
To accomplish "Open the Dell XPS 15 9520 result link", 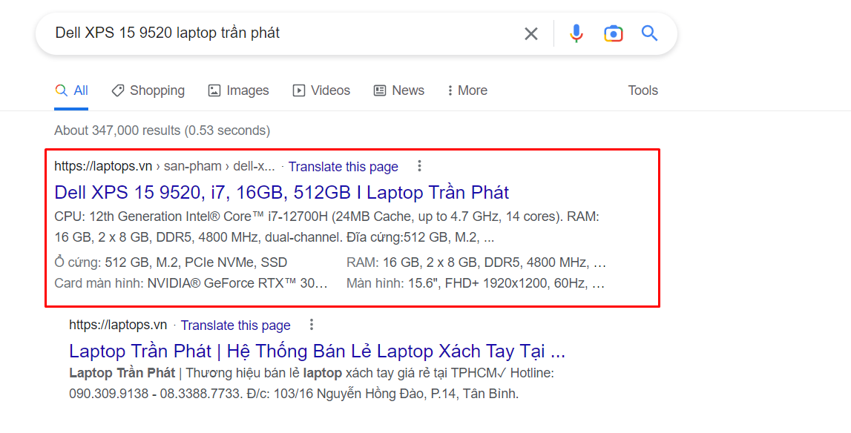I will tap(282, 192).
